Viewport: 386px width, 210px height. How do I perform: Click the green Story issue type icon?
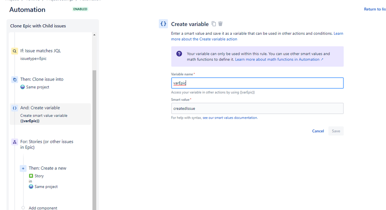click(x=31, y=176)
